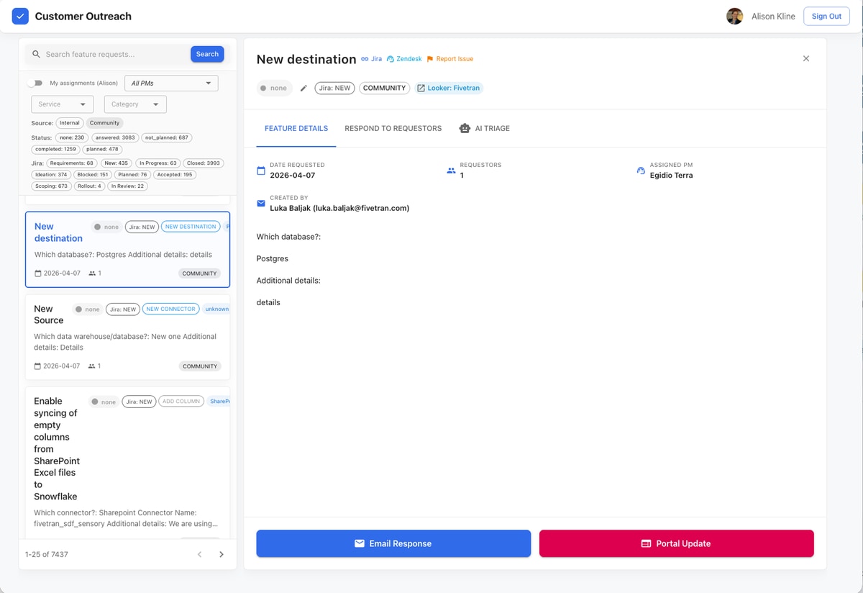Screen dimensions: 863x593
Task: Click the Portal Update button
Action: pos(677,543)
